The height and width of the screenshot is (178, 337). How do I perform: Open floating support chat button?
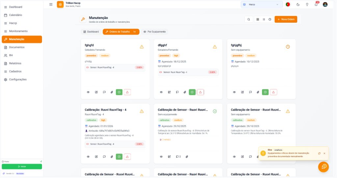[x=324, y=167]
